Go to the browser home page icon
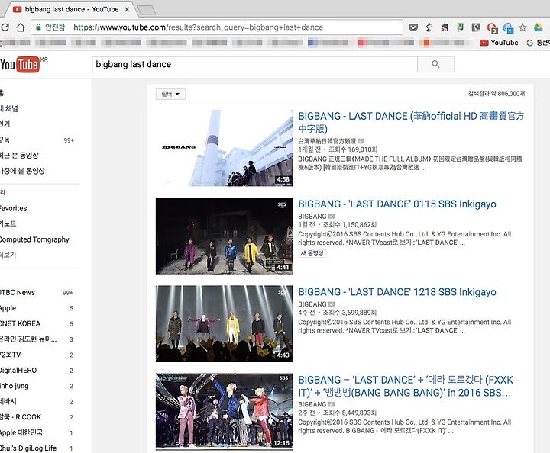The height and width of the screenshot is (453, 550). click(21, 27)
